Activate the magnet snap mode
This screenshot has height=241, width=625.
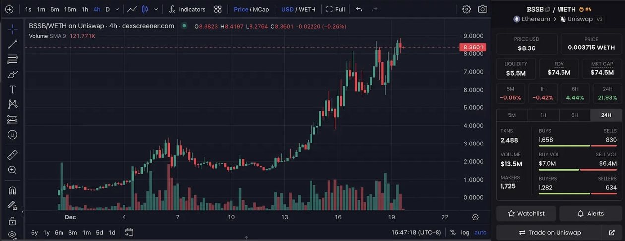click(12, 191)
